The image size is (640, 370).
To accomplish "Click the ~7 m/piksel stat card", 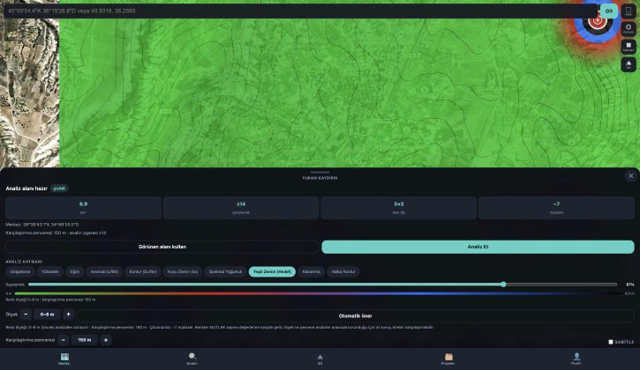I will 556,208.
